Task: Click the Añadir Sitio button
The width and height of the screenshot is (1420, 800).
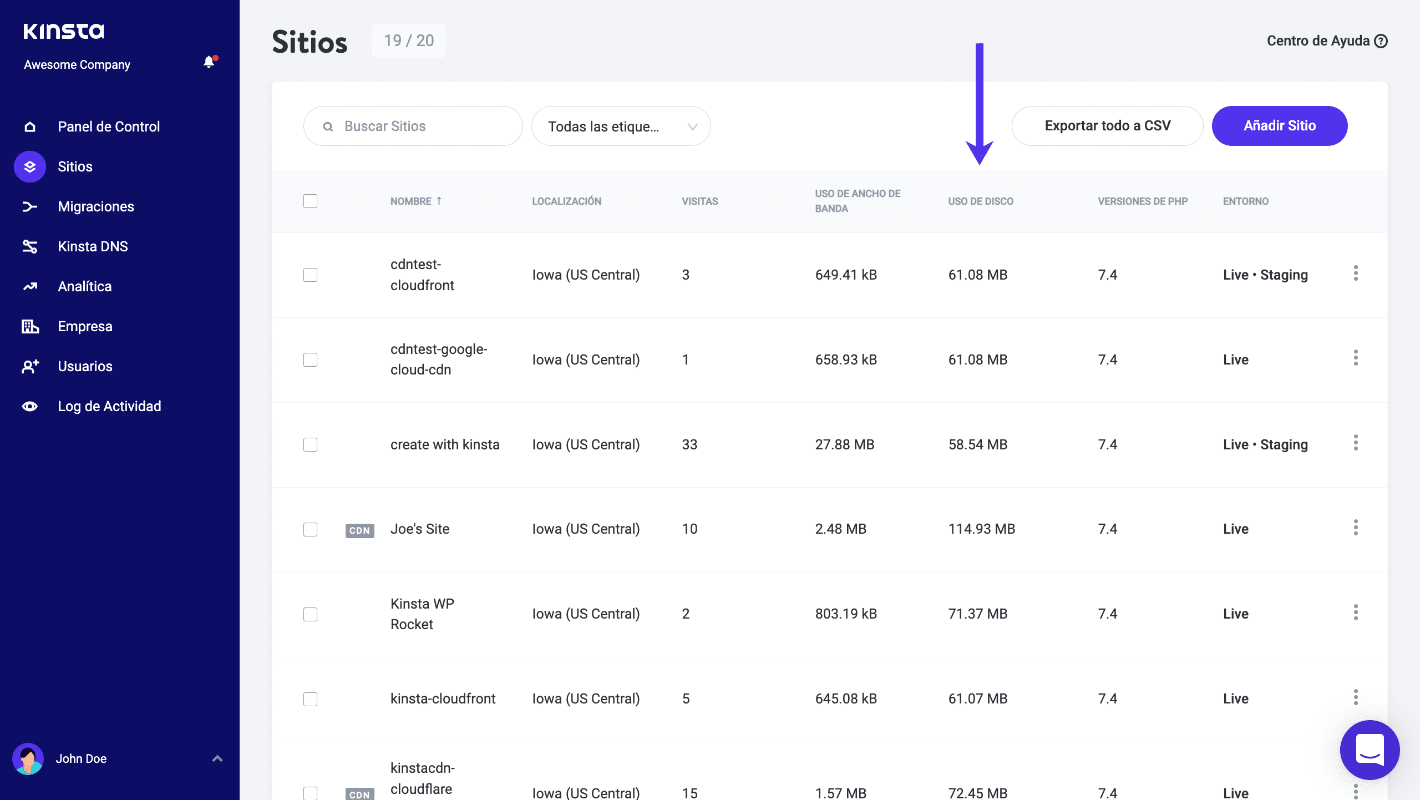Action: (1279, 126)
